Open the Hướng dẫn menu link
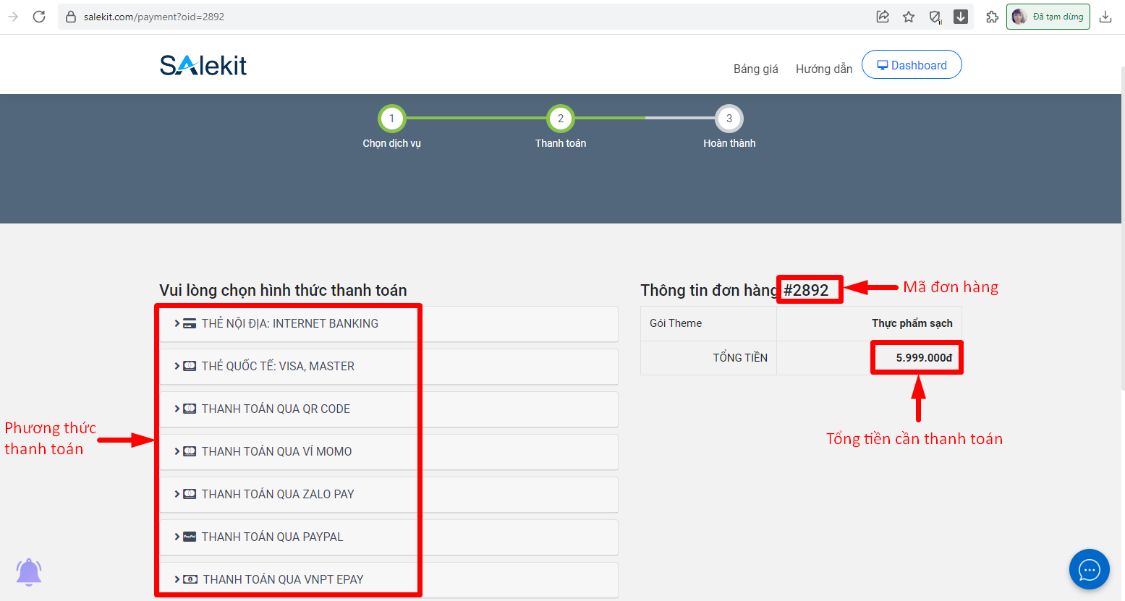The image size is (1125, 601). (824, 69)
